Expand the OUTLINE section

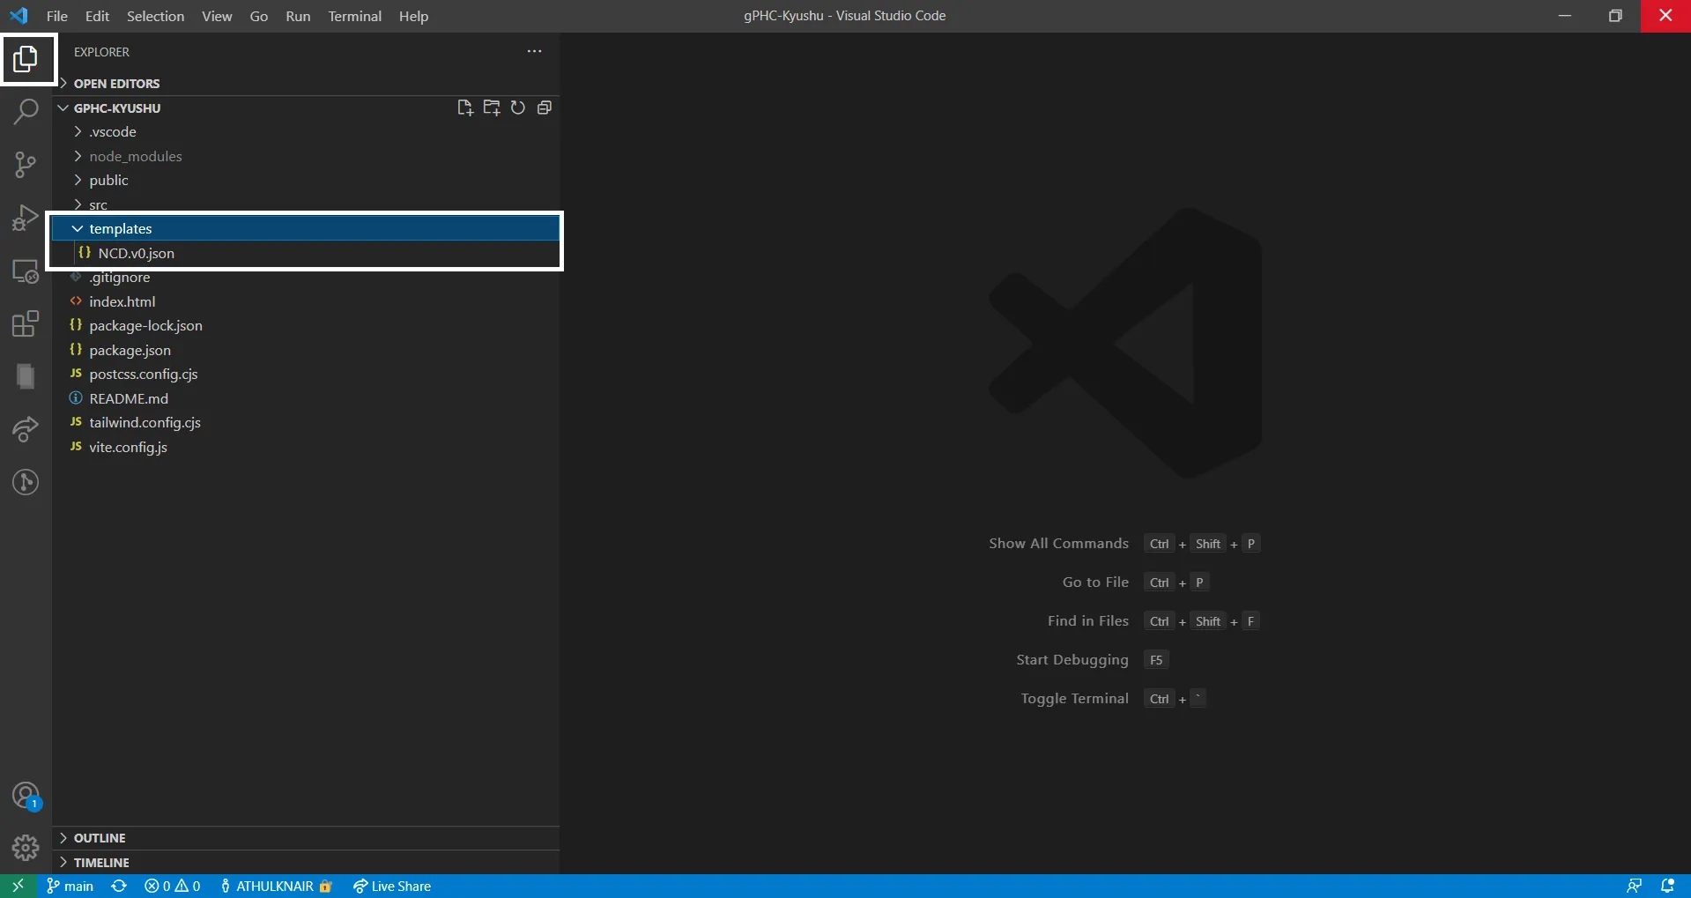click(101, 837)
